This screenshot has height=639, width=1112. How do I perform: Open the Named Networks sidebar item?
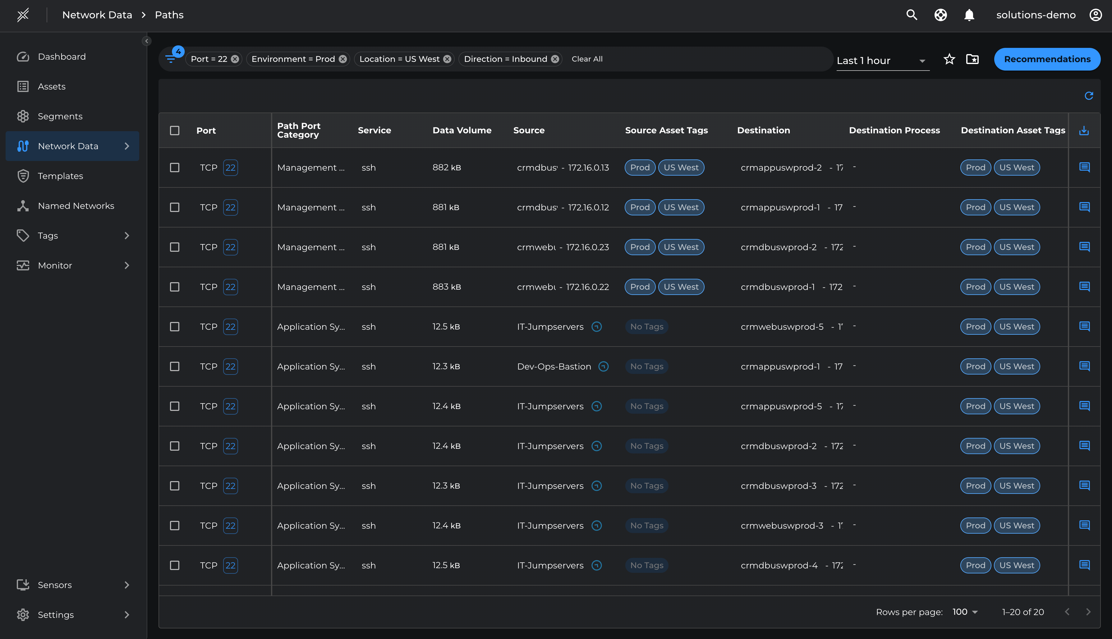tap(76, 206)
